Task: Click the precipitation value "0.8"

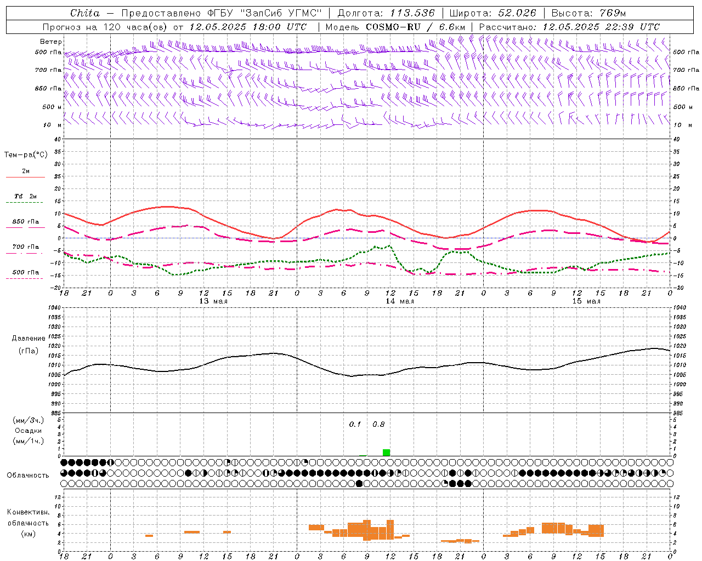Action: (x=378, y=425)
